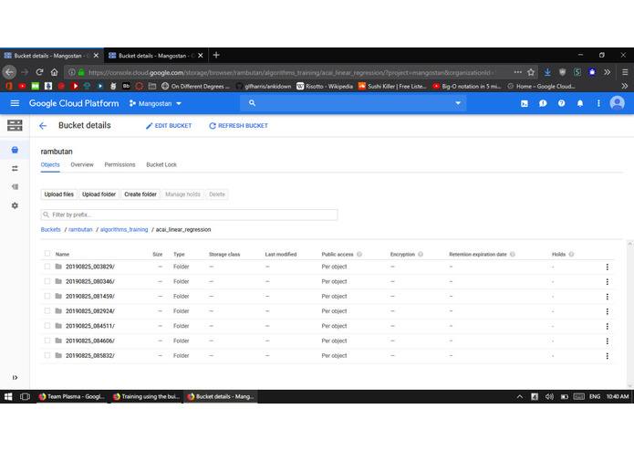Toggle the select-all checkbox in table header

click(x=47, y=254)
